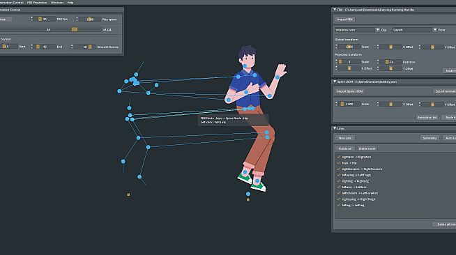Click the End frame slider
This screenshot has width=456, height=255.
[x=45, y=47]
